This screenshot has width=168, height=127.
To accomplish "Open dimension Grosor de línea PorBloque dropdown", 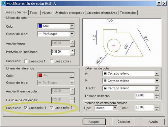I will click(56, 34).
